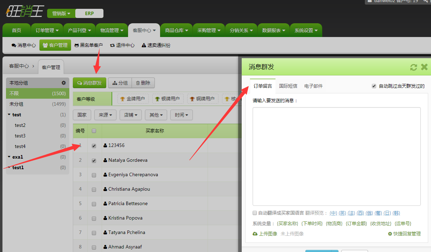The height and width of the screenshot is (252, 431).
Task: Click the 上传图像 cloud upload icon
Action: pyautogui.click(x=255, y=234)
